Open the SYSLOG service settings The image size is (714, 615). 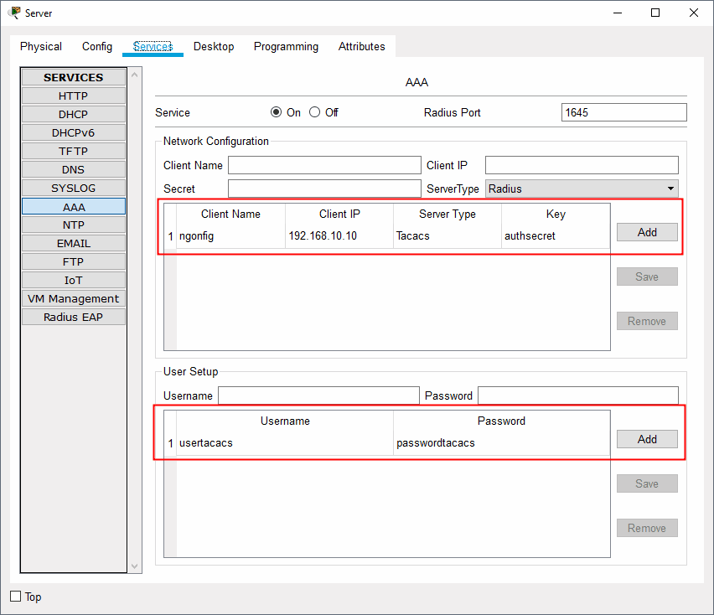(74, 188)
